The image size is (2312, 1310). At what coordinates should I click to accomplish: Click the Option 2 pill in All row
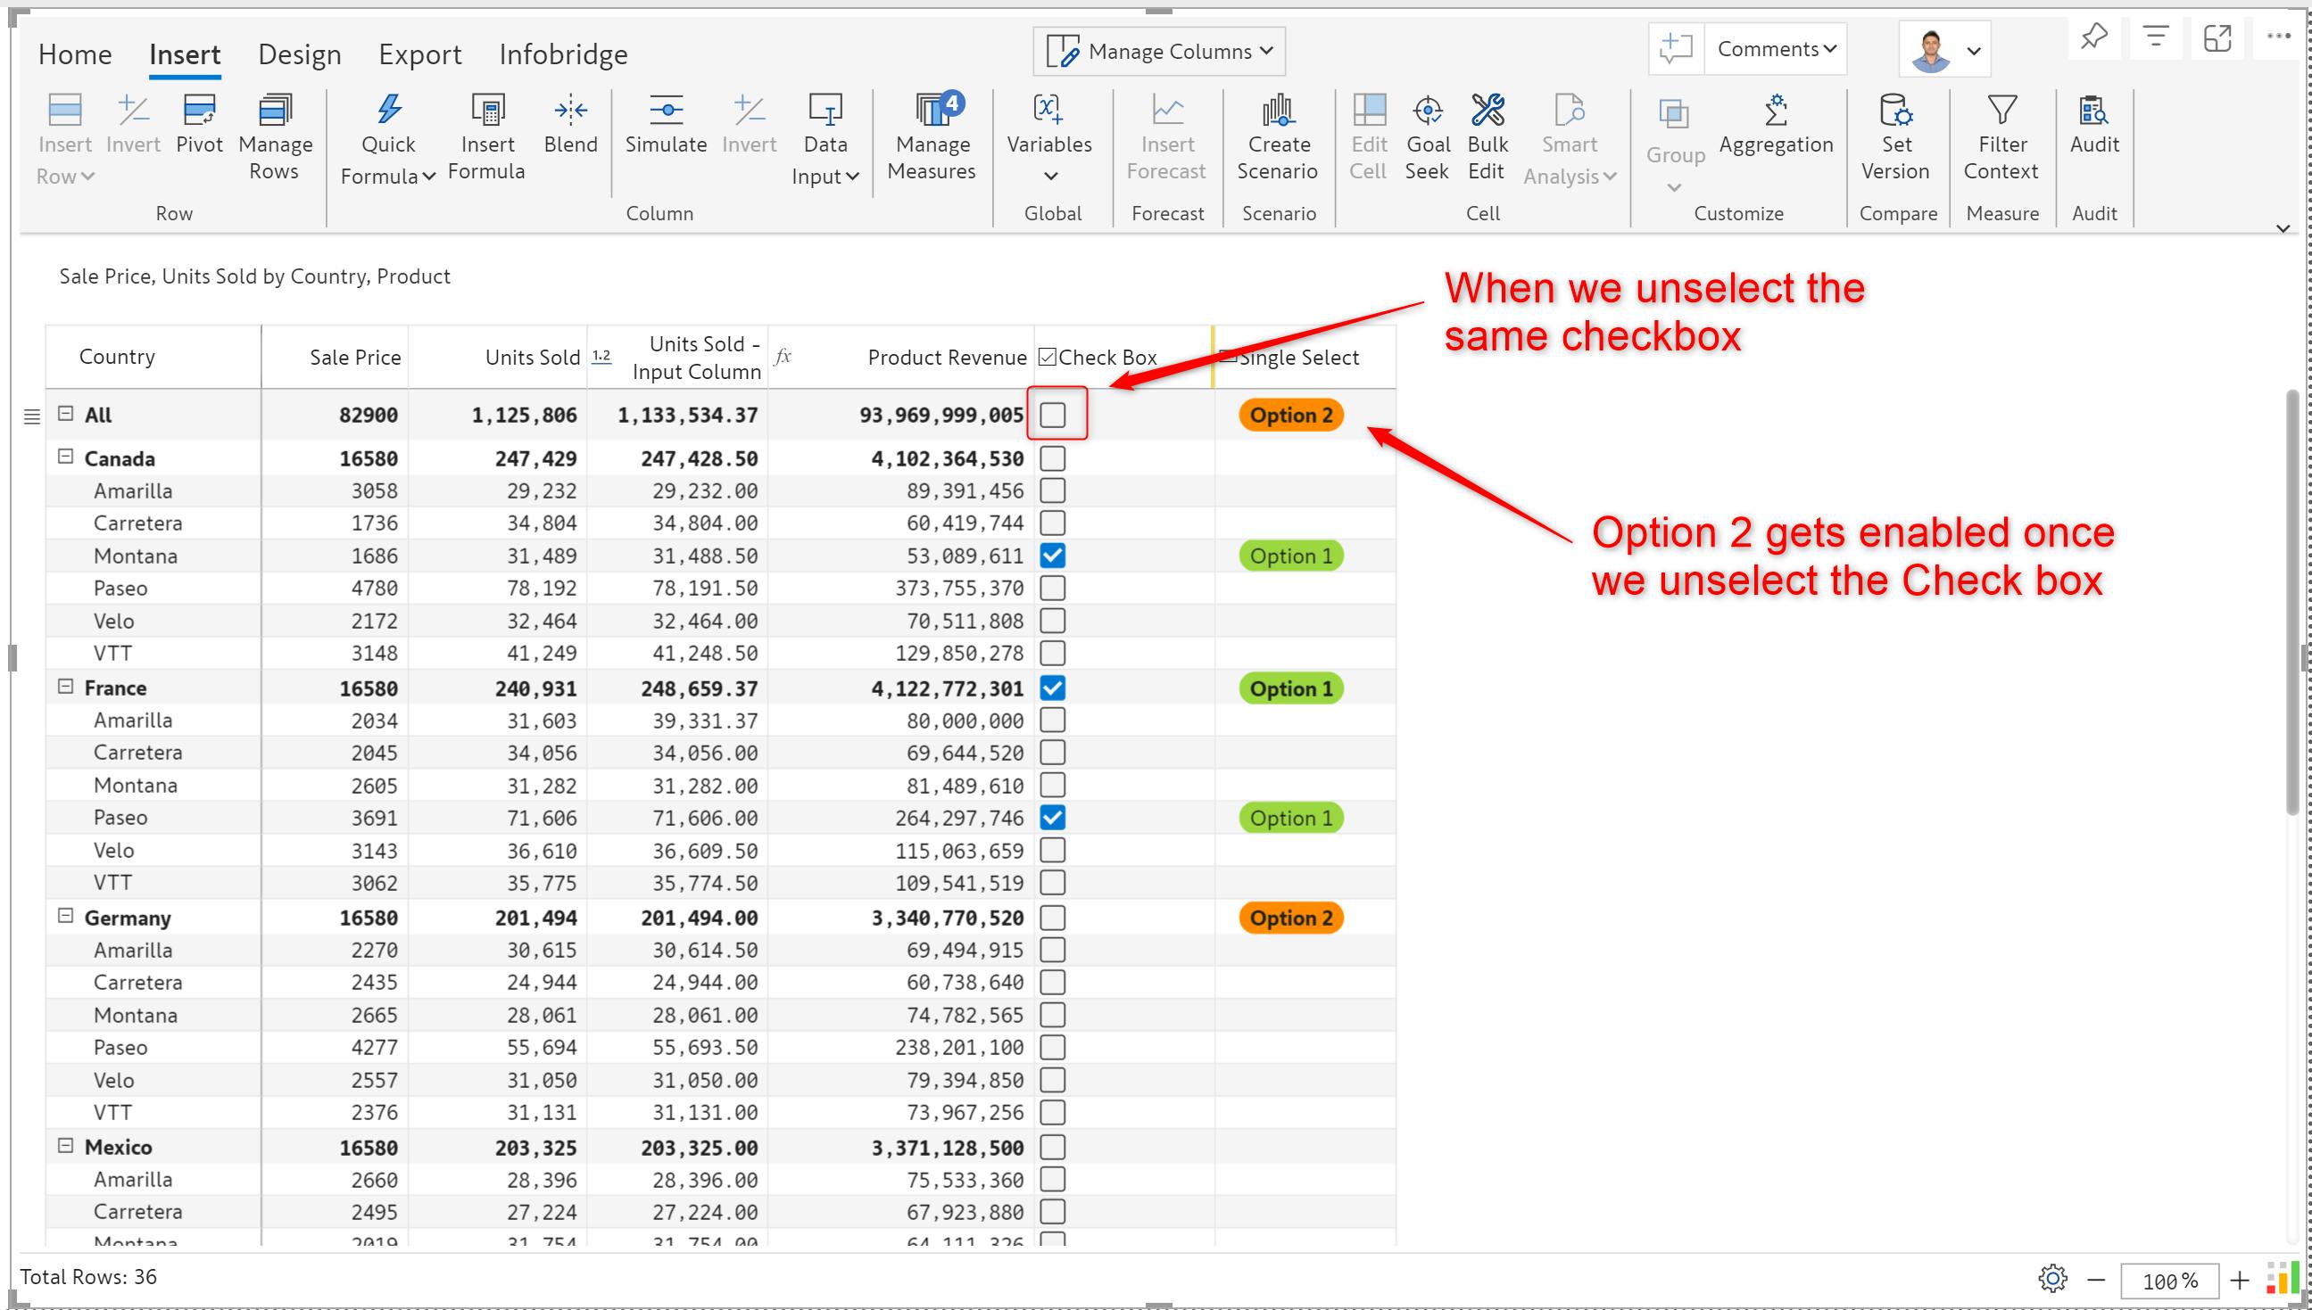click(x=1290, y=415)
